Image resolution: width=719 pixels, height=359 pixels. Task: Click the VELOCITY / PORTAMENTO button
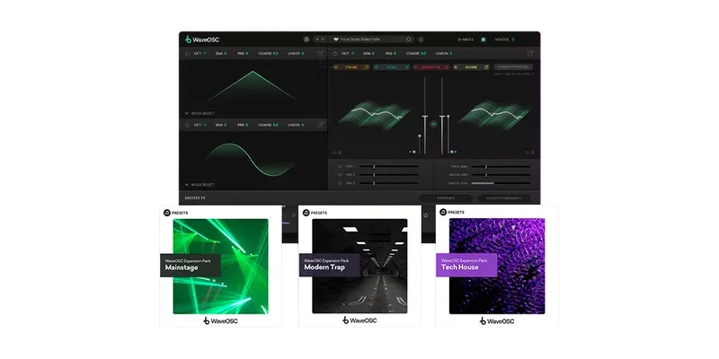(x=504, y=198)
